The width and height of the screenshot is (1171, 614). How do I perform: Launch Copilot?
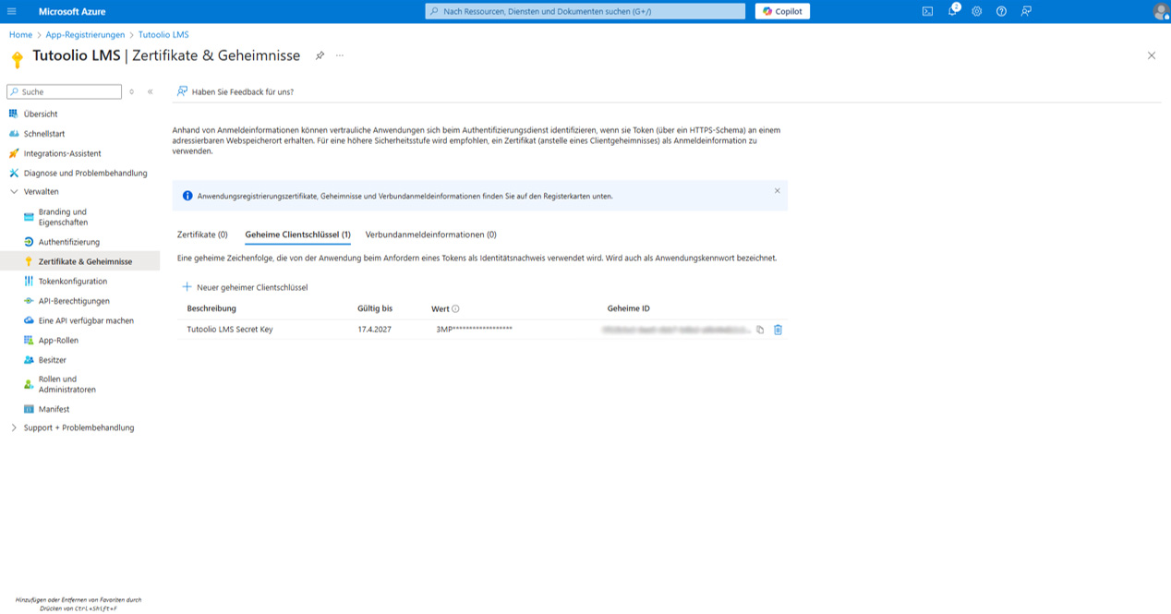pyautogui.click(x=783, y=11)
